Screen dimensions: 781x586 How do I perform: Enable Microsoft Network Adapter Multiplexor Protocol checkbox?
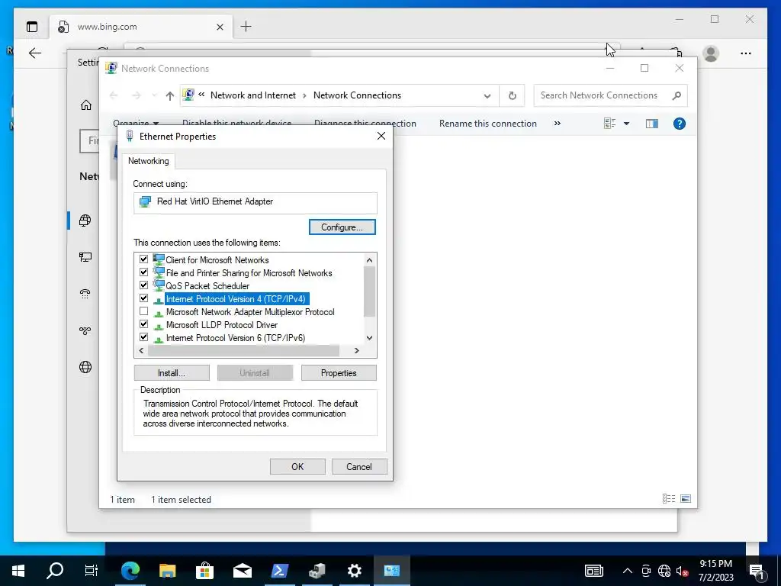pyautogui.click(x=143, y=311)
